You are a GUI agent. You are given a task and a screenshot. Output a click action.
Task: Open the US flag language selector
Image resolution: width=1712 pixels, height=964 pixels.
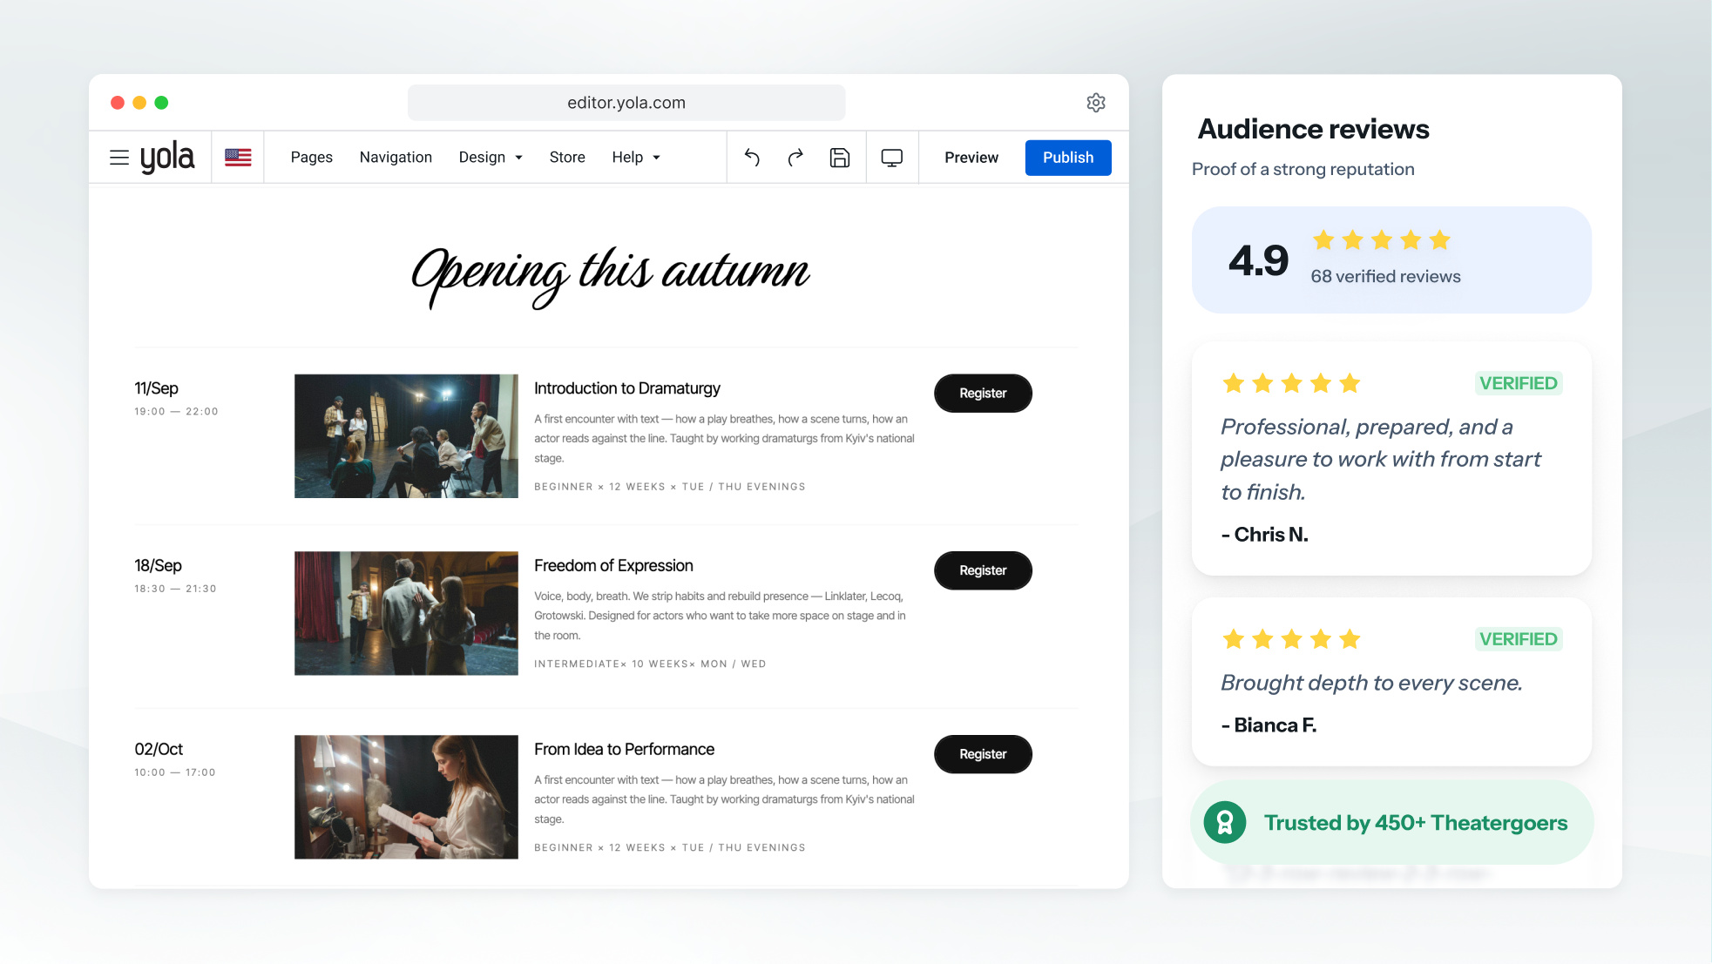click(x=238, y=158)
